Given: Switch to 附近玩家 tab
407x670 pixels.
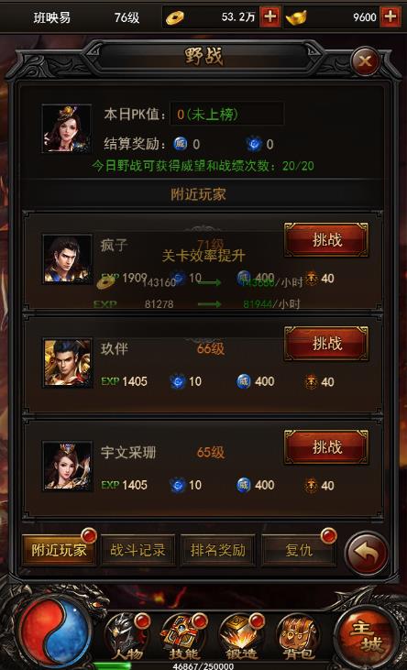Looking at the screenshot, I should 59,550.
